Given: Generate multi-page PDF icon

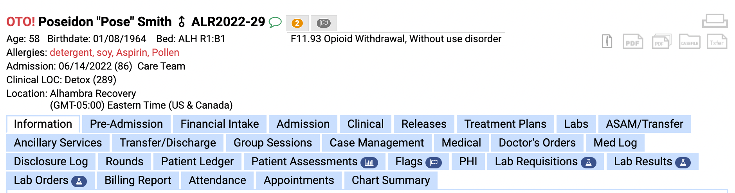Looking at the screenshot, I should (661, 41).
